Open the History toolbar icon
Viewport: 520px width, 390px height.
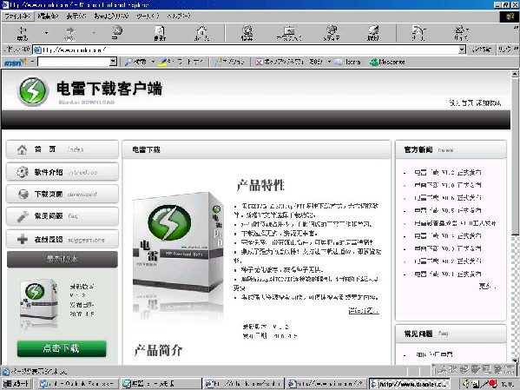373,33
